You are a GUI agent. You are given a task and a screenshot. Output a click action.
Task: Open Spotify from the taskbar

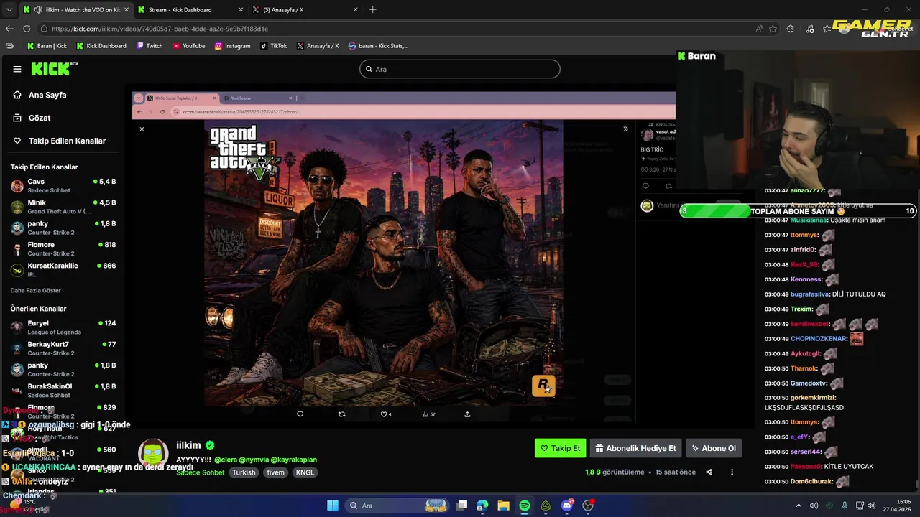(525, 506)
